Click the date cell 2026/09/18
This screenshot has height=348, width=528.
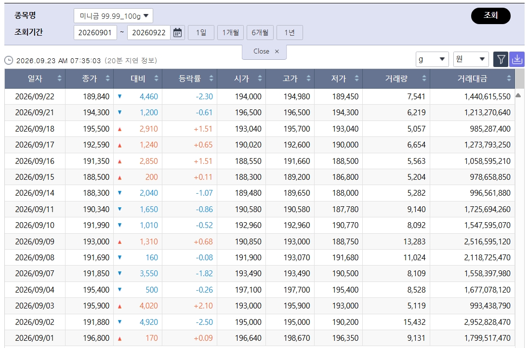click(35, 129)
